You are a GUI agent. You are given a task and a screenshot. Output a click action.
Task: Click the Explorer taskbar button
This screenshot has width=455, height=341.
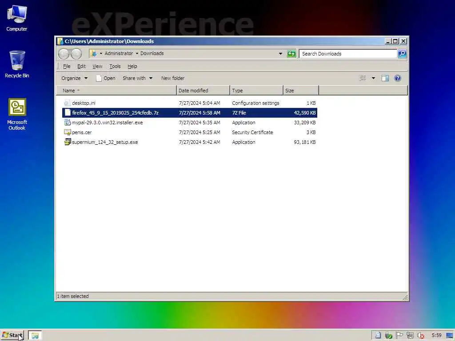35,336
